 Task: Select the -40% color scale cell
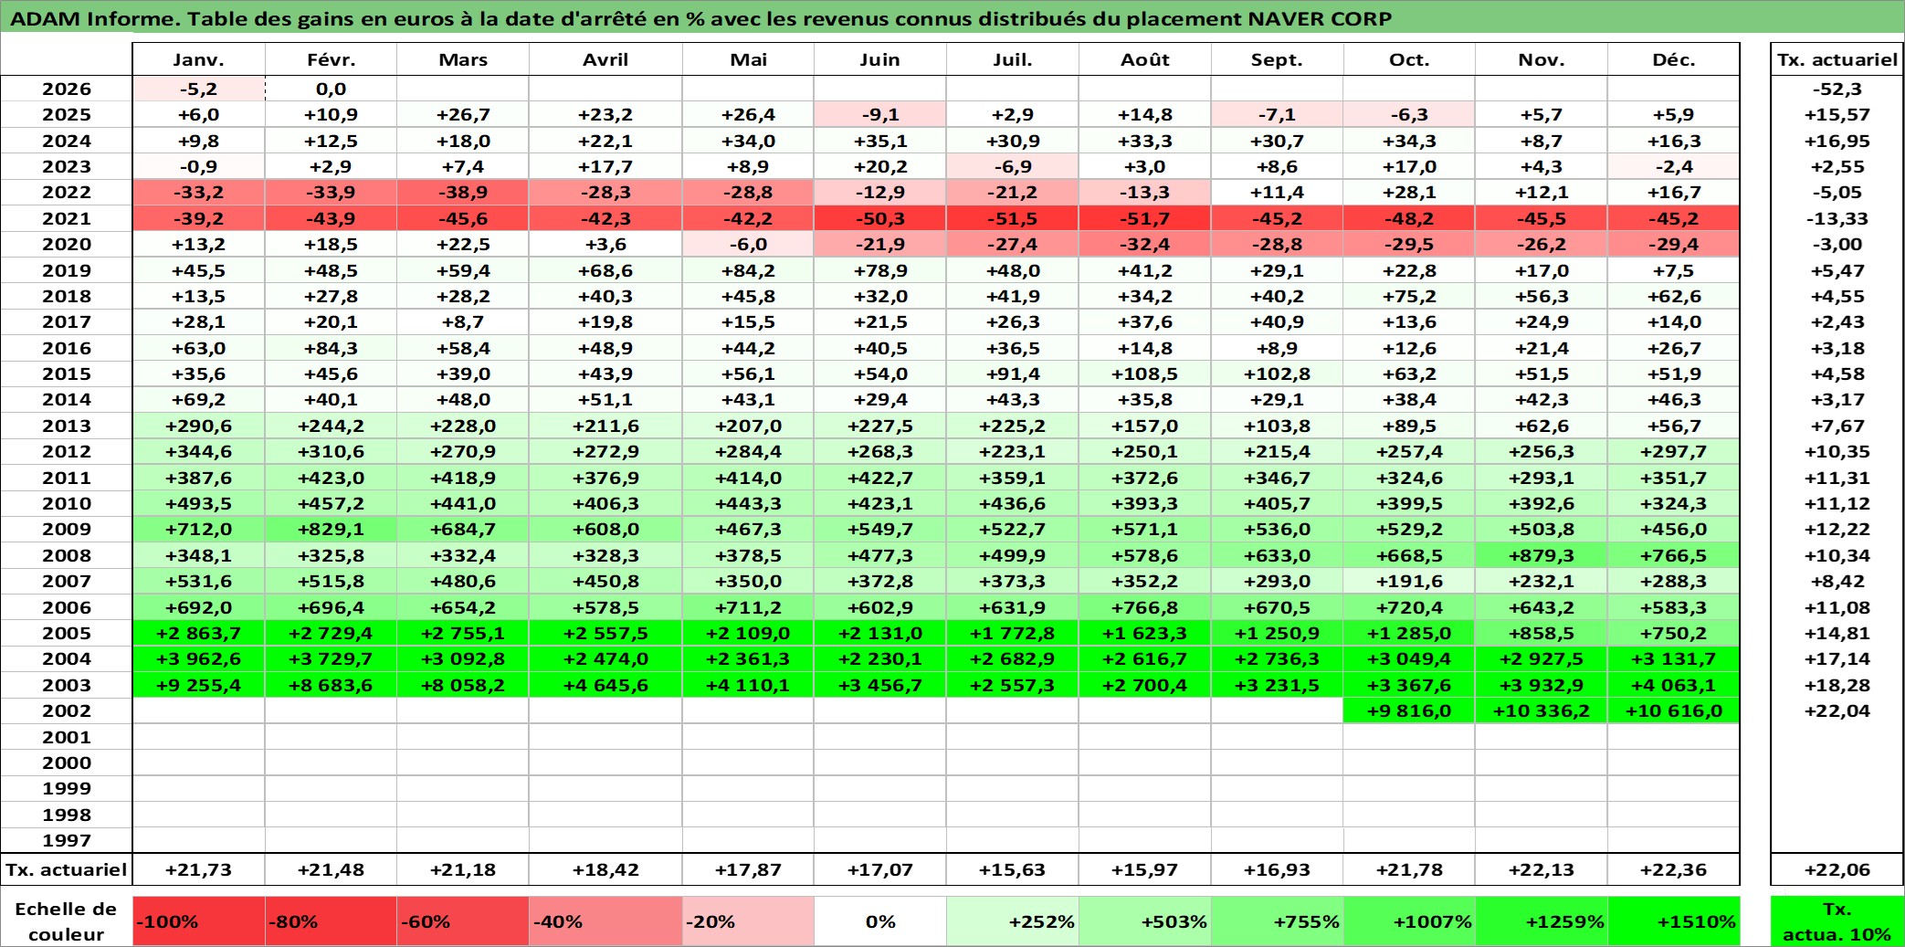tap(605, 921)
